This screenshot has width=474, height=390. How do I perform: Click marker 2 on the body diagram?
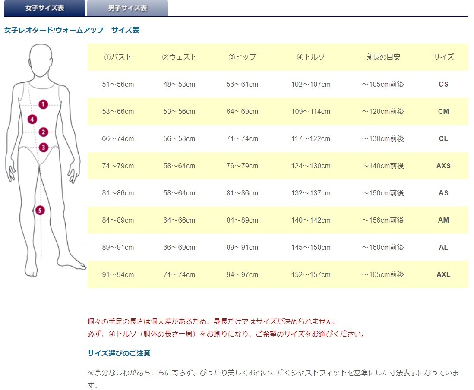coord(44,132)
